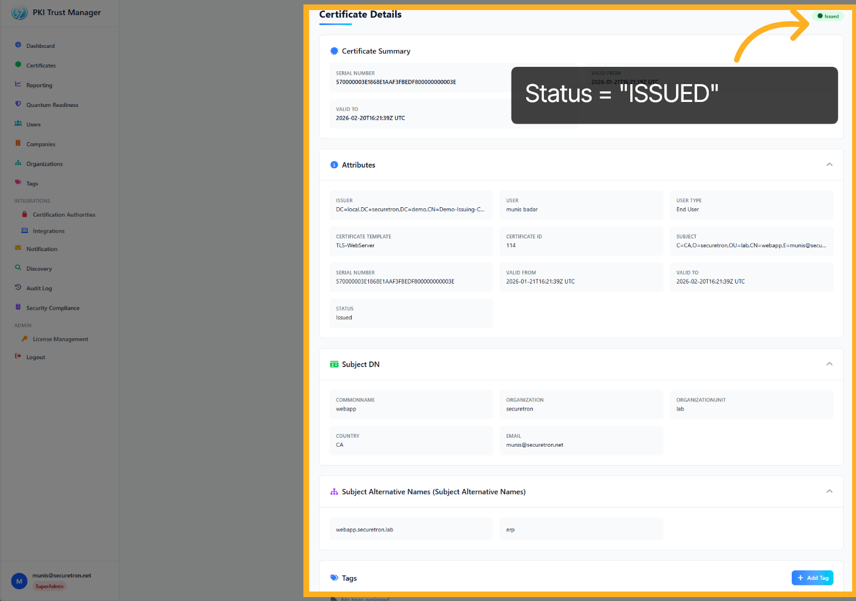Click the user value munis badar
This screenshot has height=601, width=856.
pos(522,209)
